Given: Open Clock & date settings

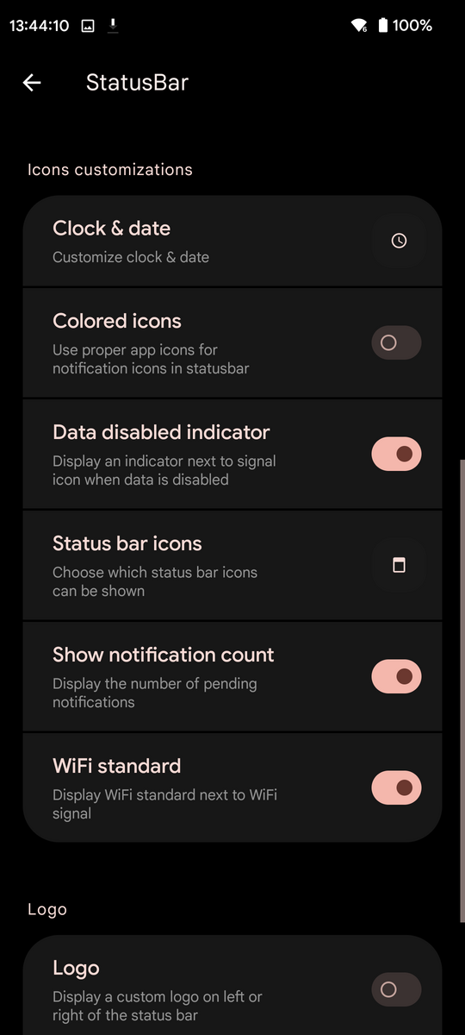Looking at the screenshot, I should (x=232, y=241).
